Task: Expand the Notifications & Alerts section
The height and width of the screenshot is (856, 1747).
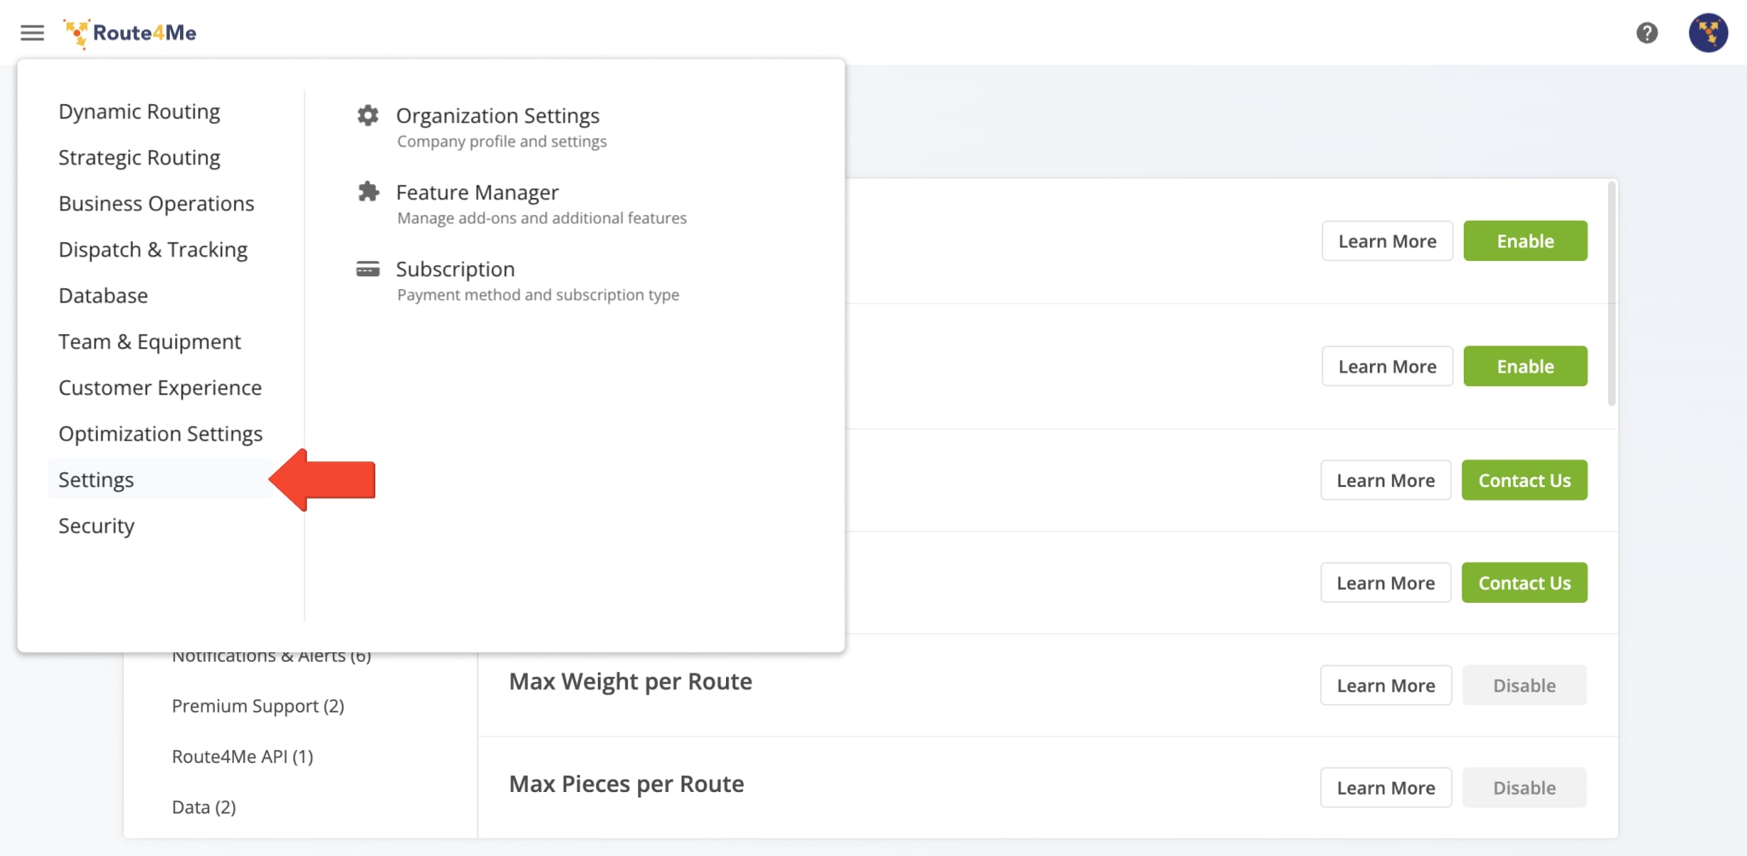Action: (271, 655)
